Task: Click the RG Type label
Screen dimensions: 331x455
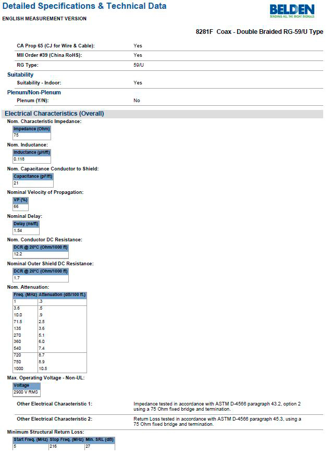Action: pos(28,65)
